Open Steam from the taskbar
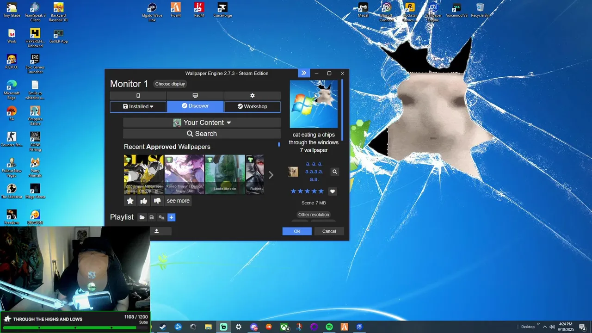Image resolution: width=592 pixels, height=333 pixels. pos(163,327)
